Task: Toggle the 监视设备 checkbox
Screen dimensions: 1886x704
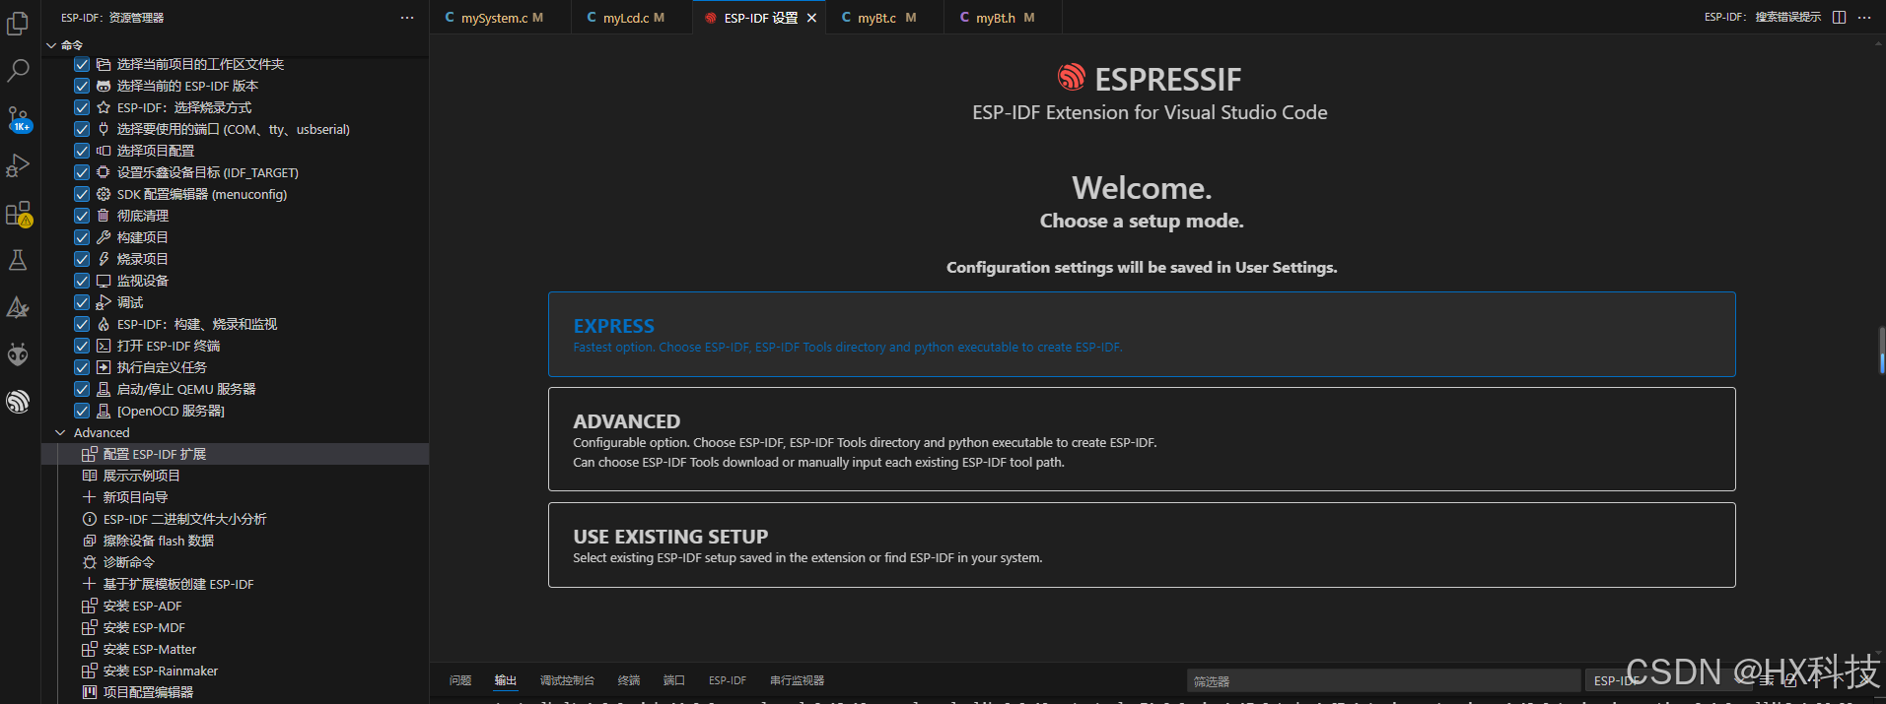Action: [82, 281]
